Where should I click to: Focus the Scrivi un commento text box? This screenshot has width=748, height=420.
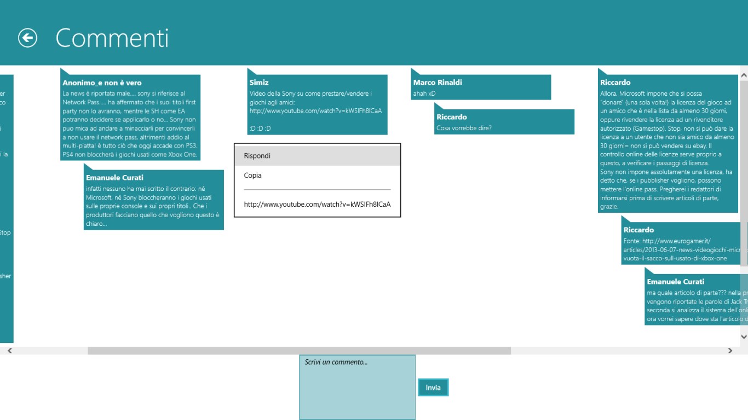(x=357, y=387)
